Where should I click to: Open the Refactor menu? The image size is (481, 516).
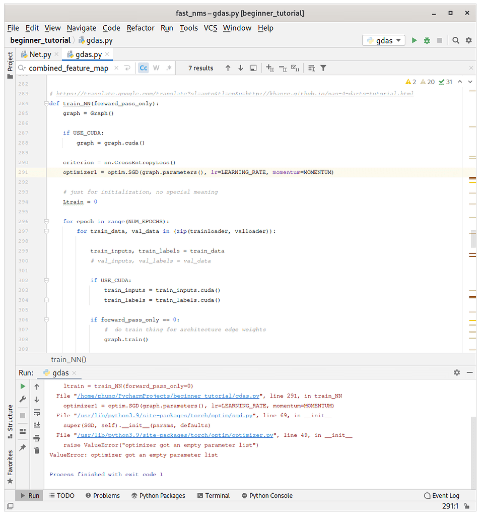(x=141, y=28)
